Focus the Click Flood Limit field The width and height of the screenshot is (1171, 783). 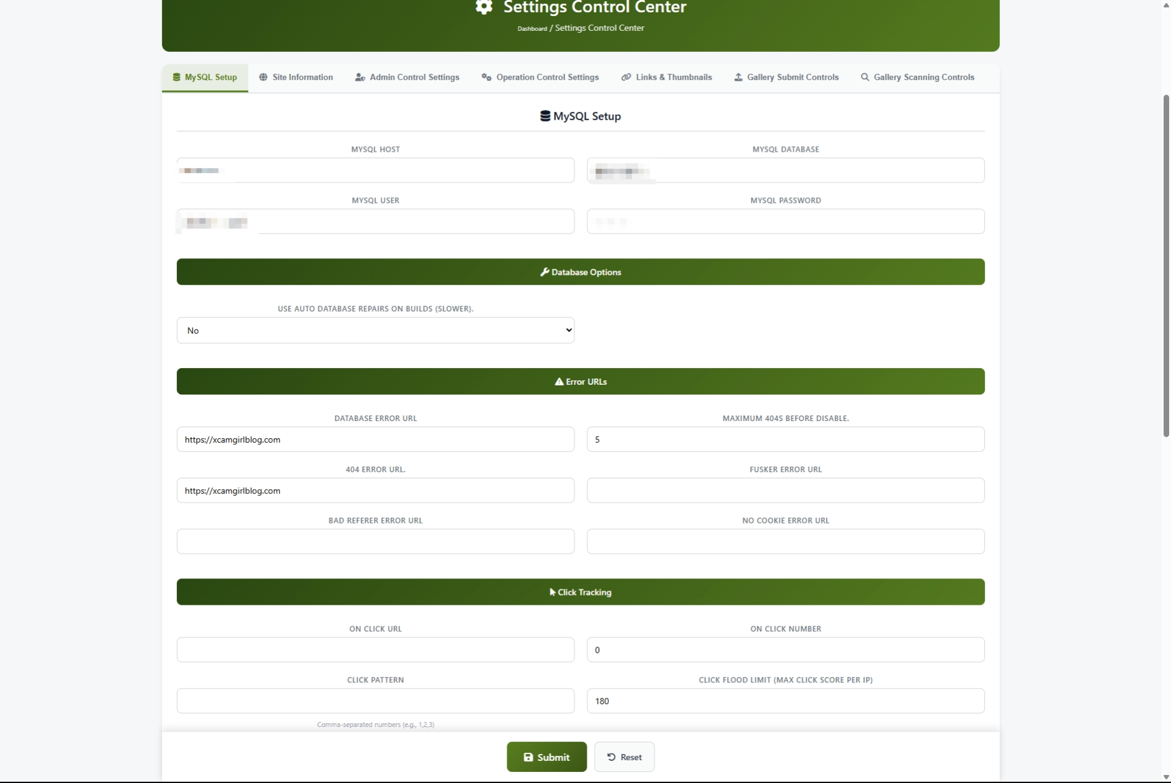[x=785, y=701]
